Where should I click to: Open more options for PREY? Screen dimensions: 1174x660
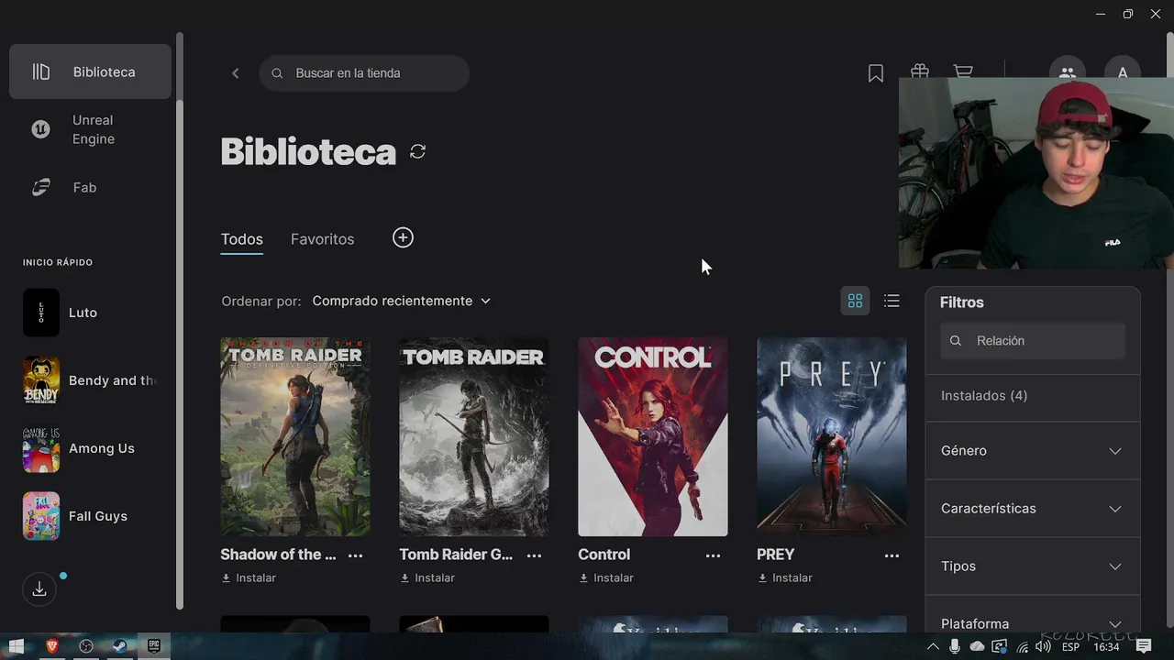coord(892,555)
